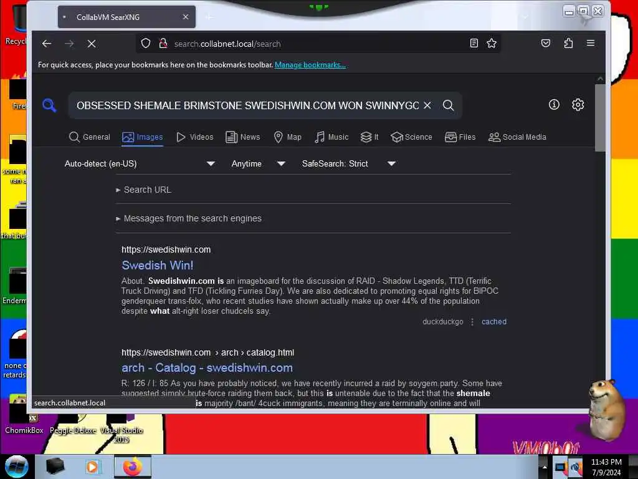The width and height of the screenshot is (638, 479).
Task: Open the cached link for first result
Action: click(494, 321)
